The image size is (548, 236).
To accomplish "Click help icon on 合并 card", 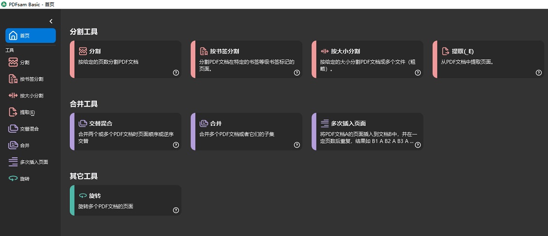I will pyautogui.click(x=297, y=145).
